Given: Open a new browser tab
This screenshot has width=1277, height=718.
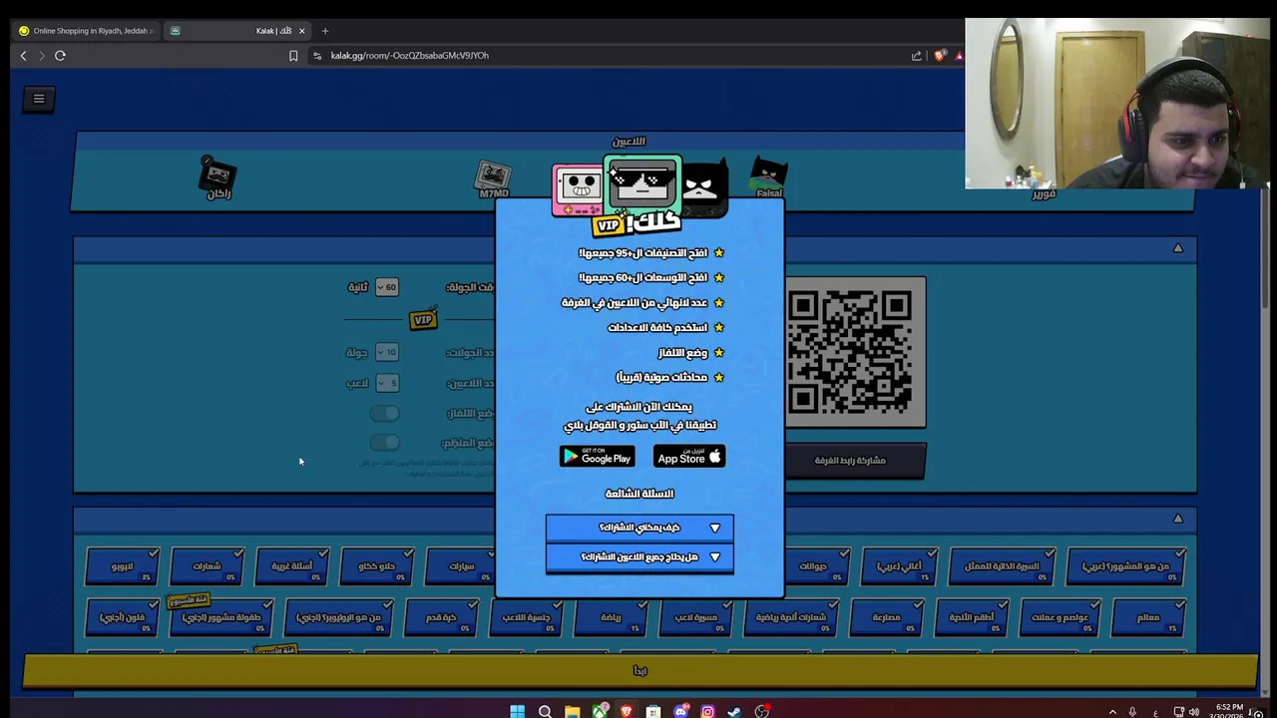Looking at the screenshot, I should pyautogui.click(x=325, y=31).
